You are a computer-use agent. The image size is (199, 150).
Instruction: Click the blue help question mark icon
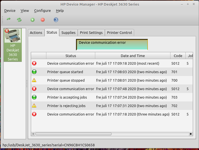pyautogui.click(x=56, y=20)
